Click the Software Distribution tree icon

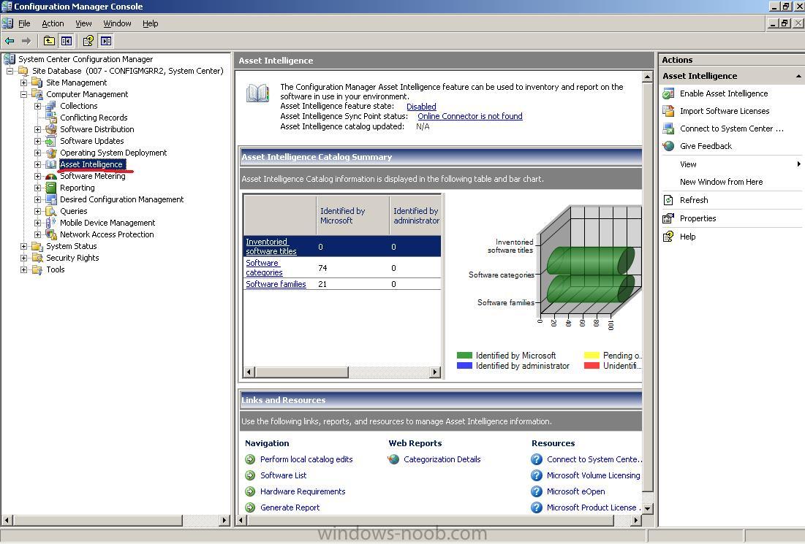click(x=51, y=129)
